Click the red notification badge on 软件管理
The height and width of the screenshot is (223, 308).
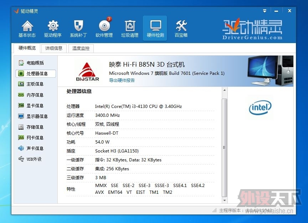point(109,19)
